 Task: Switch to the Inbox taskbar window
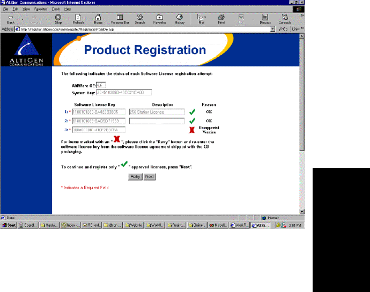(71, 225)
